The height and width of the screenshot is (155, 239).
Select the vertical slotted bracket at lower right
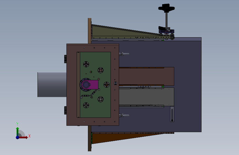point(172,114)
